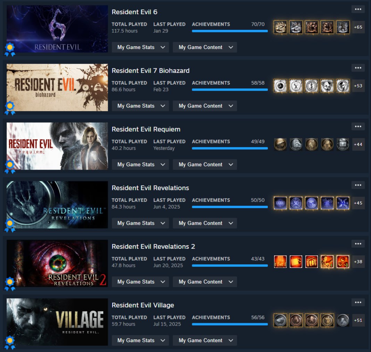Show the +65 more achievements for Resident Evil 6
This screenshot has height=352, width=371.
pos(358,27)
